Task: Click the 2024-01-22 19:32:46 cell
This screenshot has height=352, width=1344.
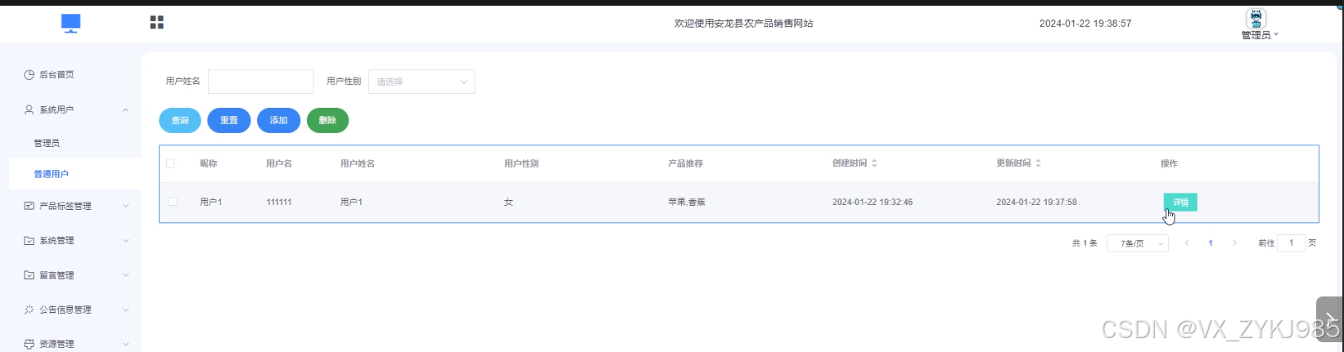Action: [x=873, y=202]
